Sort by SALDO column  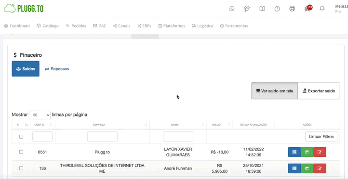[219, 125]
